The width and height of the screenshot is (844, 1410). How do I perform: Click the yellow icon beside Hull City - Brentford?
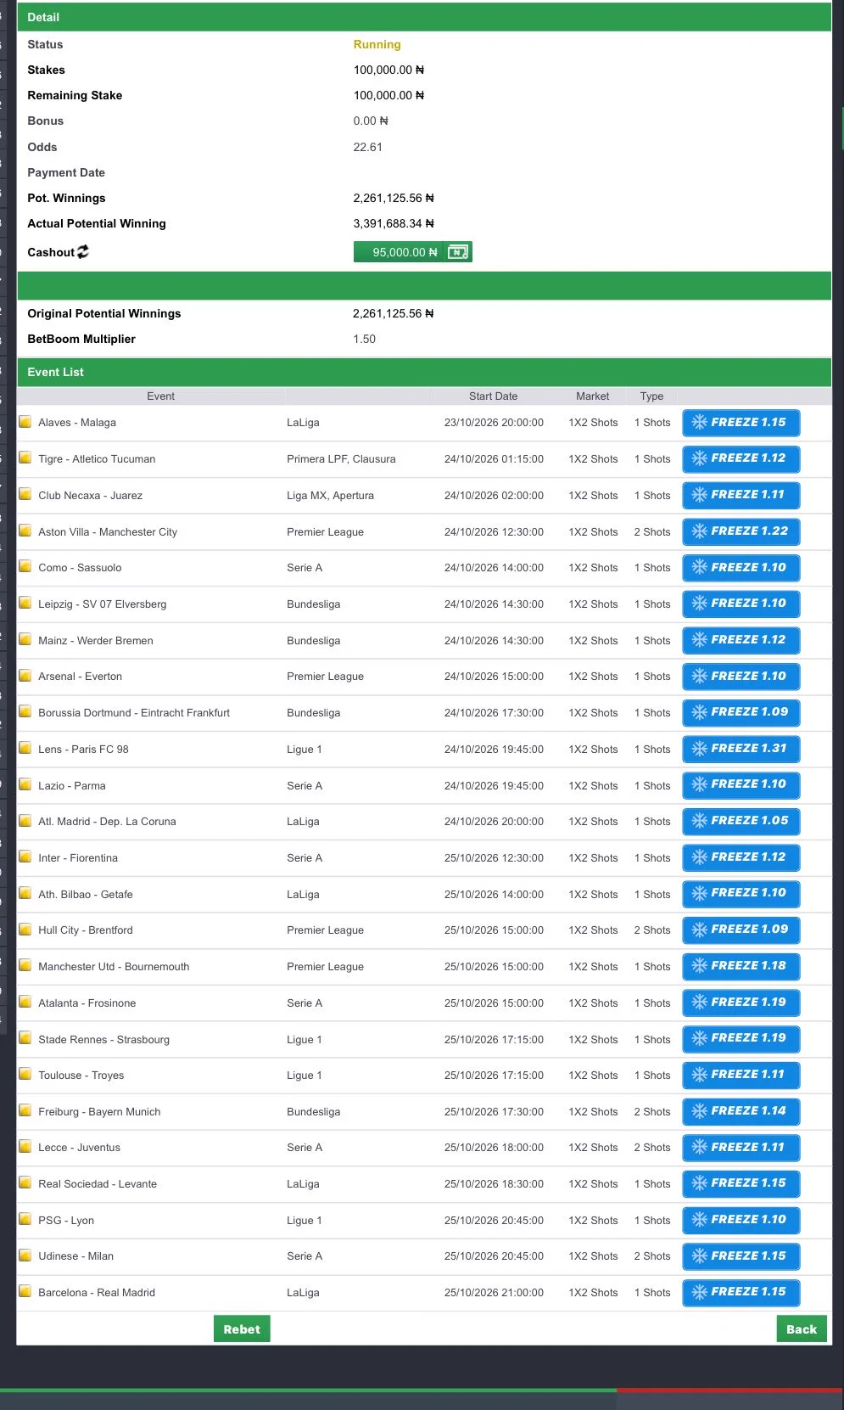tap(25, 930)
